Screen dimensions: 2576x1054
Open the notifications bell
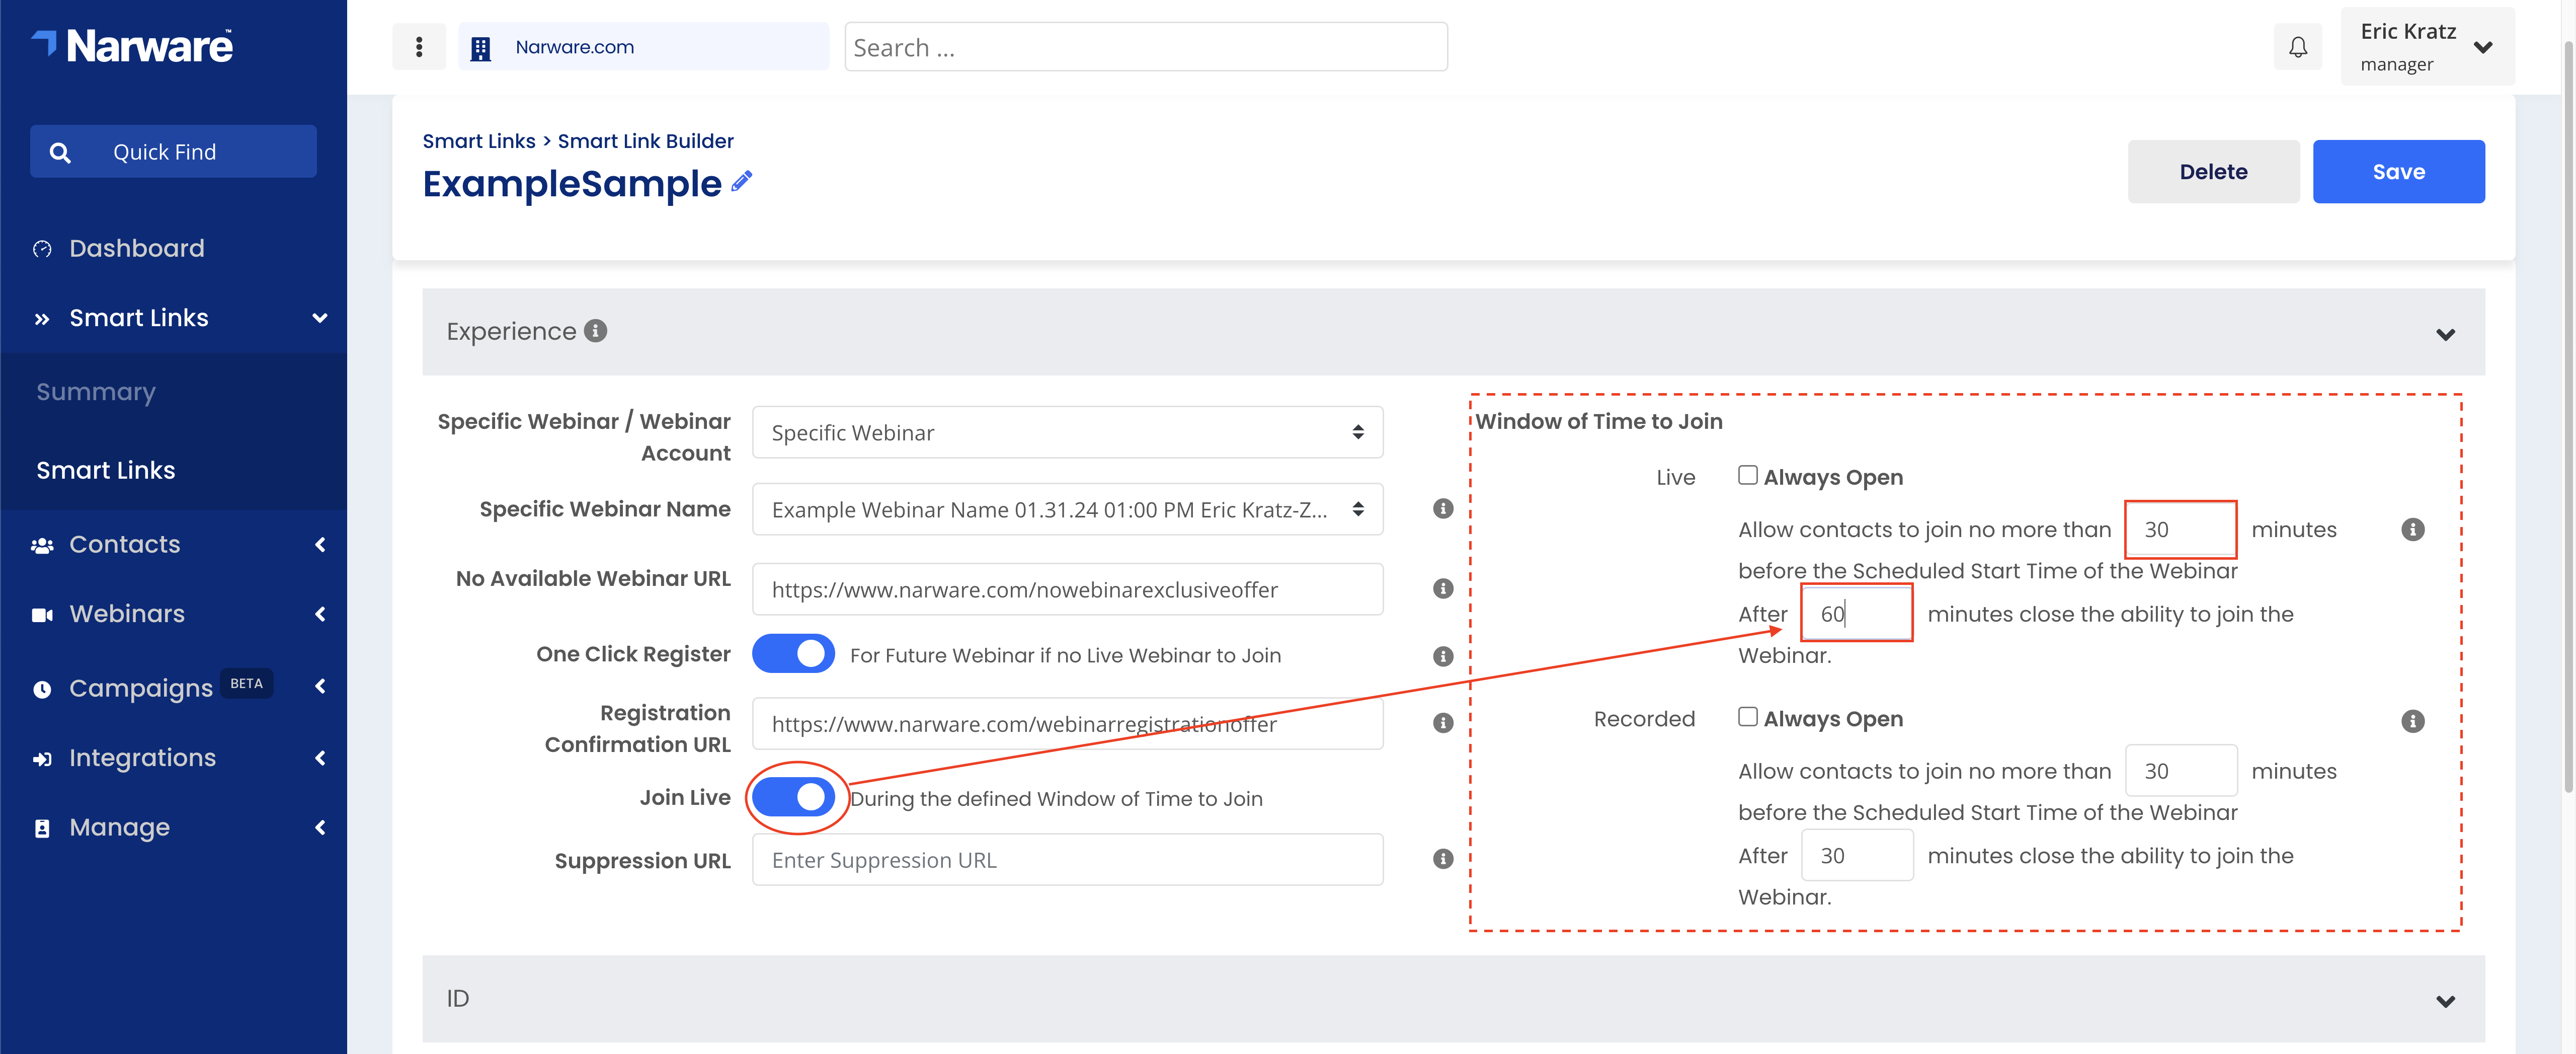(x=2298, y=47)
